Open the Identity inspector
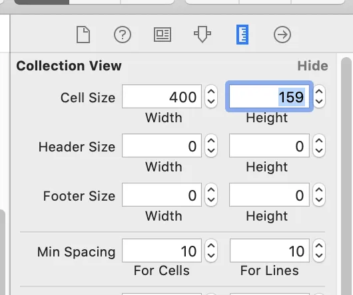 [x=163, y=35]
